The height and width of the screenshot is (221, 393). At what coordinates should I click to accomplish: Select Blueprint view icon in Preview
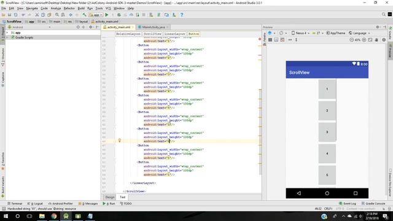tap(276, 40)
